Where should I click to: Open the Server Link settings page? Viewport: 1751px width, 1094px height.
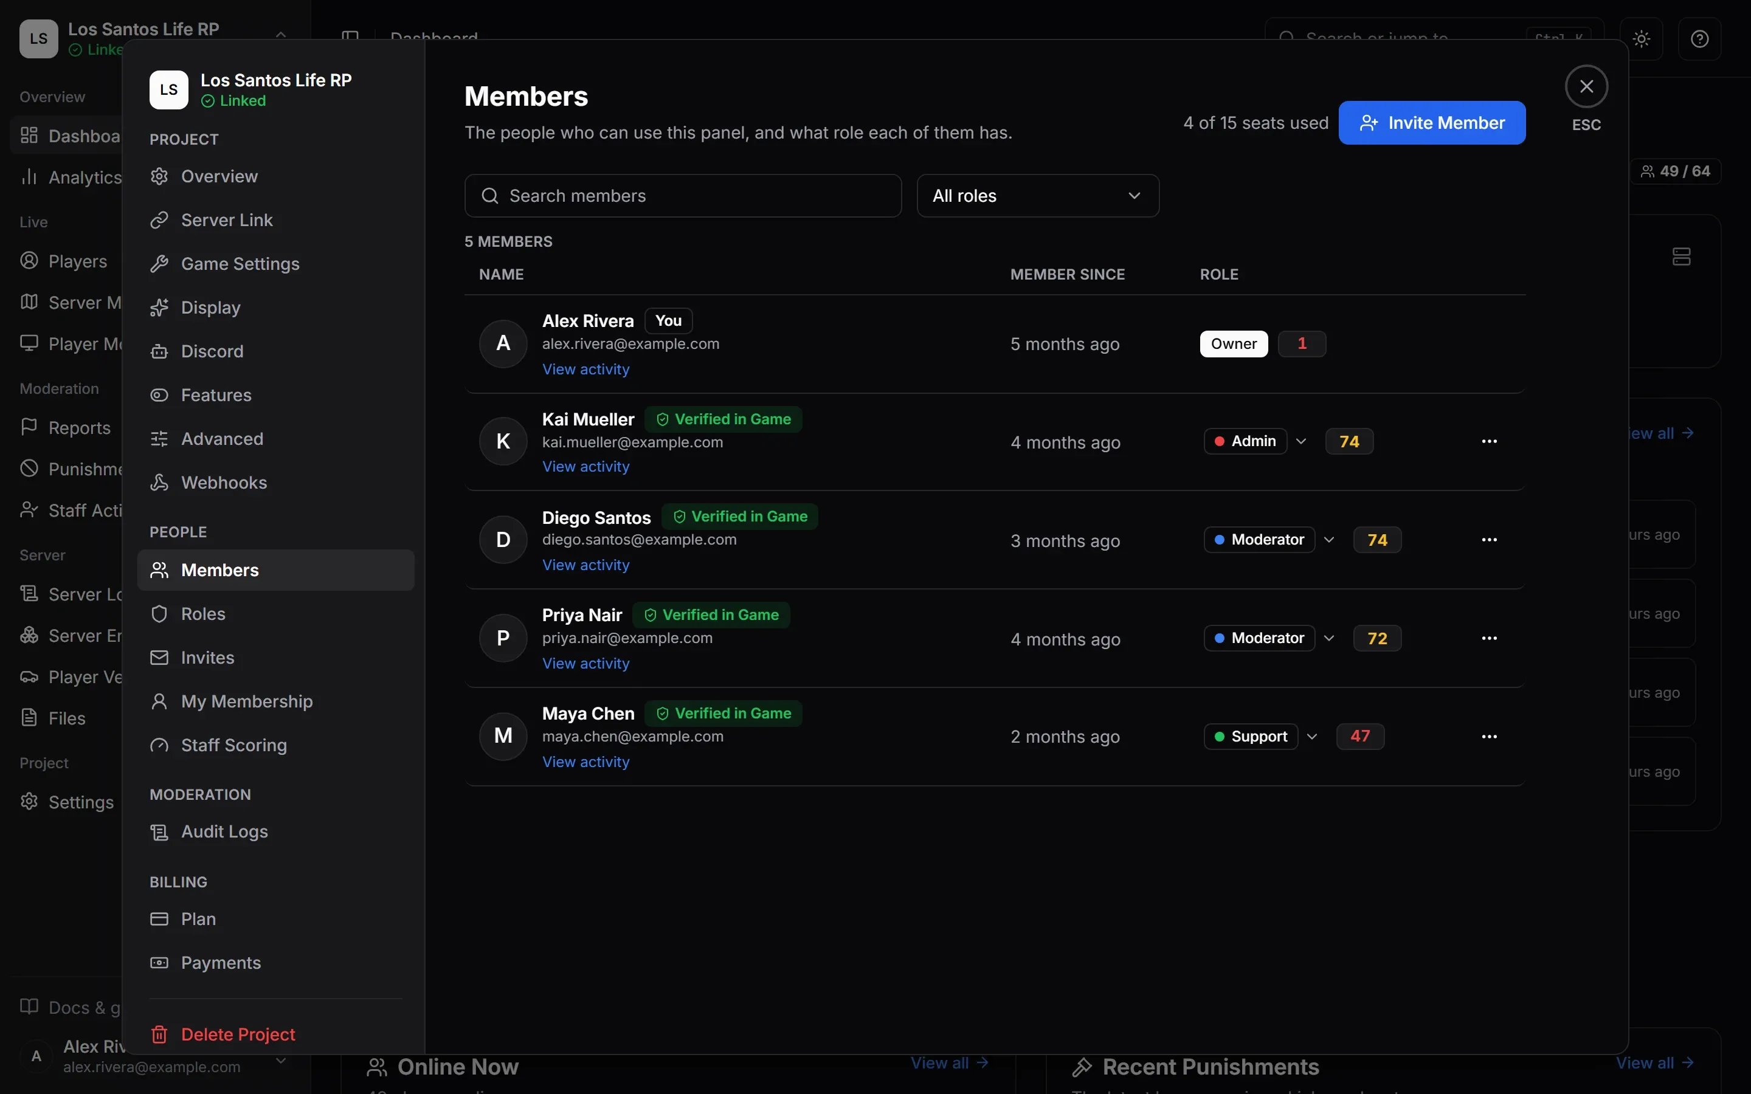point(275,220)
